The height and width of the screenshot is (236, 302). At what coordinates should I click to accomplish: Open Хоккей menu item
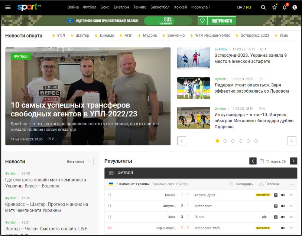pos(181,7)
